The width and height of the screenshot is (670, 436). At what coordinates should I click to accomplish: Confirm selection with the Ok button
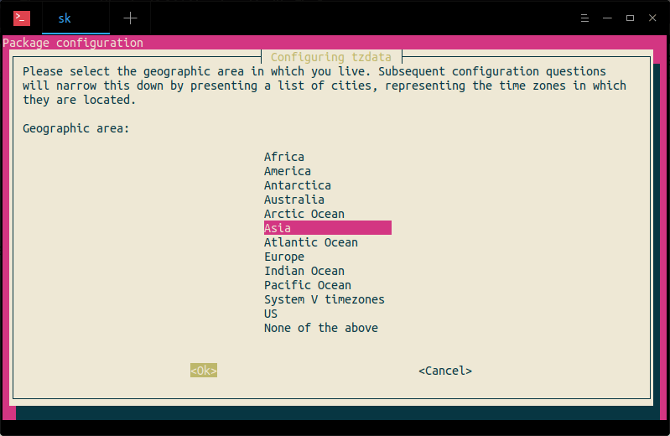point(204,371)
